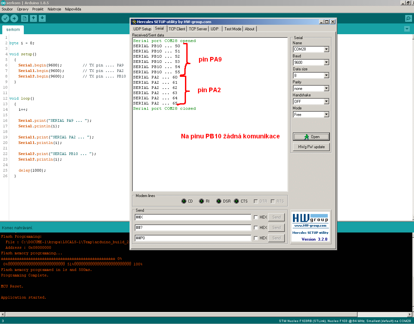This screenshot has width=414, height=324.
Task: Click the Save sketch down-arrow icon
Action: point(42,19)
